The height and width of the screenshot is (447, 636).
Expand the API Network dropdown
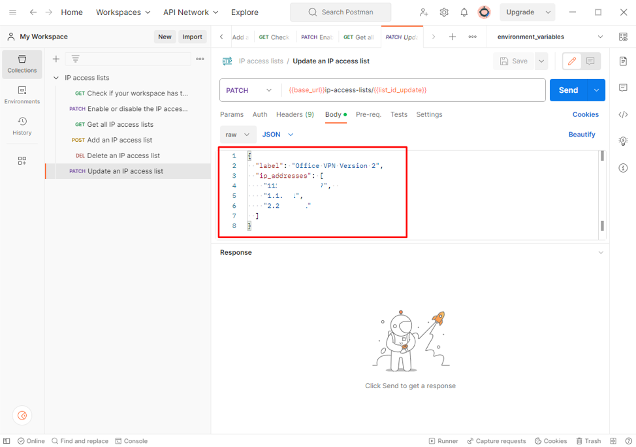(191, 12)
